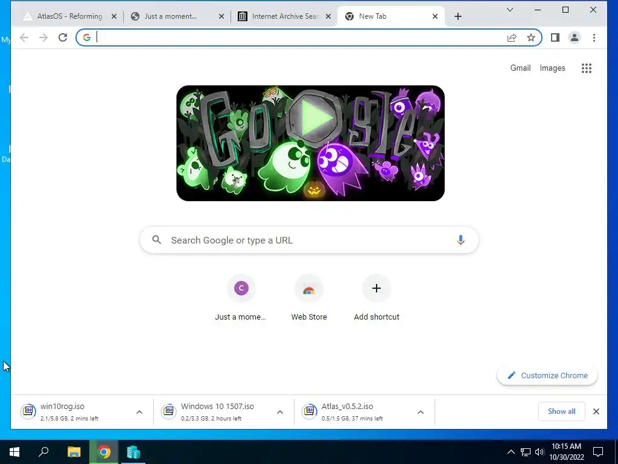The height and width of the screenshot is (464, 618).
Task: Share this page from the address bar
Action: coord(512,37)
